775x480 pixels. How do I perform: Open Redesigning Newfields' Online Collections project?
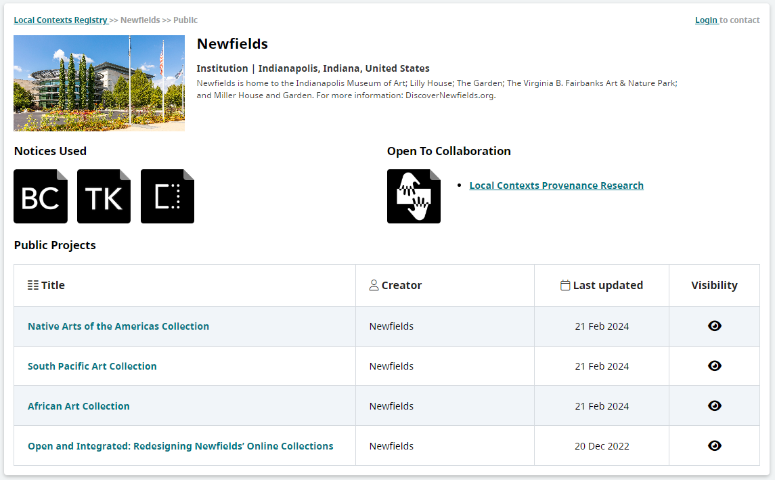tap(181, 446)
